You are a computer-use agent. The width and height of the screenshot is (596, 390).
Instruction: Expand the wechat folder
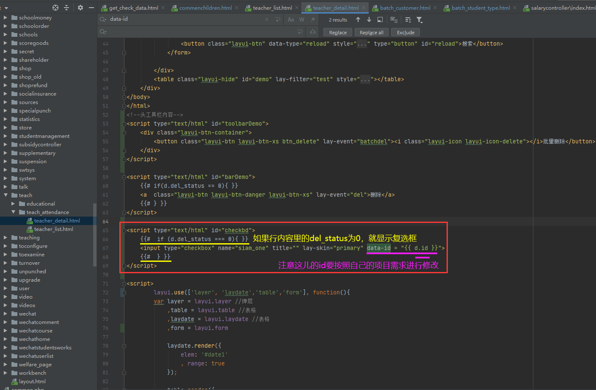pyautogui.click(x=6, y=313)
